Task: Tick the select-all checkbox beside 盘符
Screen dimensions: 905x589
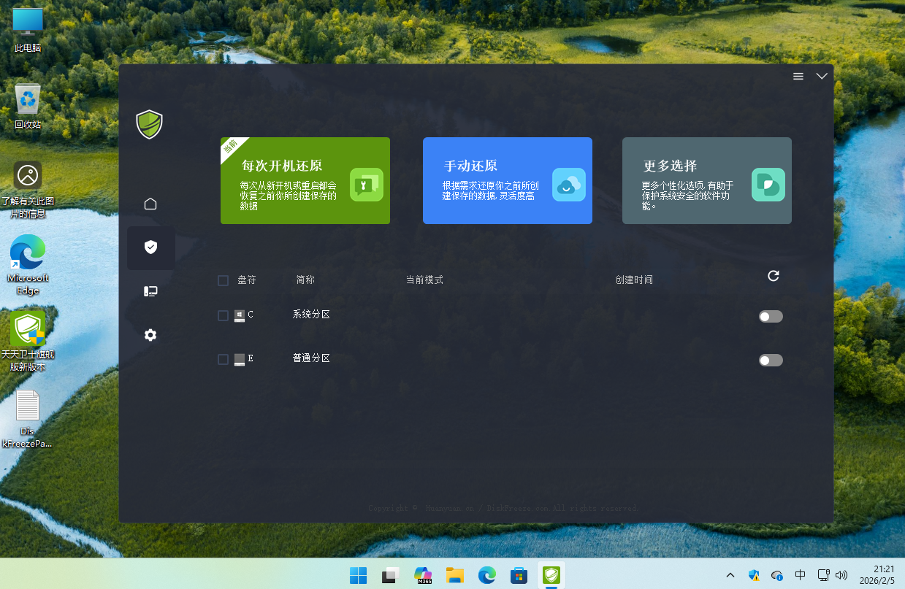Action: point(224,280)
